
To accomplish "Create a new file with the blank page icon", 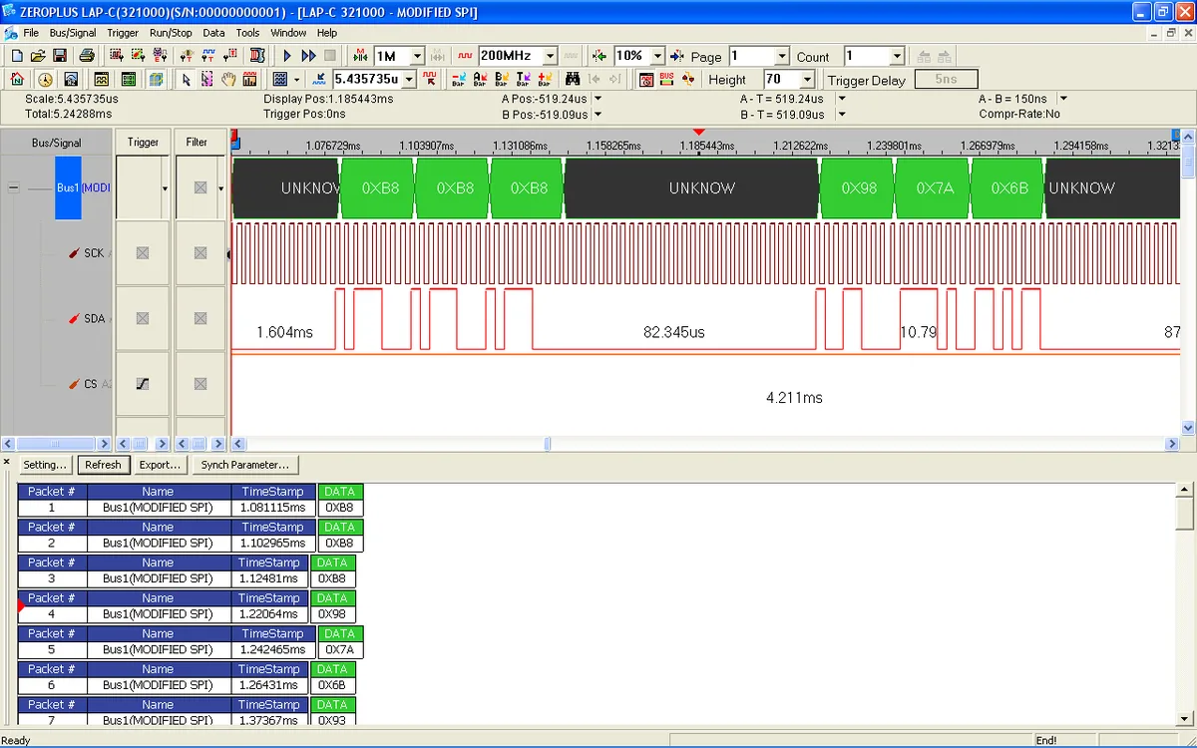I will pyautogui.click(x=16, y=56).
